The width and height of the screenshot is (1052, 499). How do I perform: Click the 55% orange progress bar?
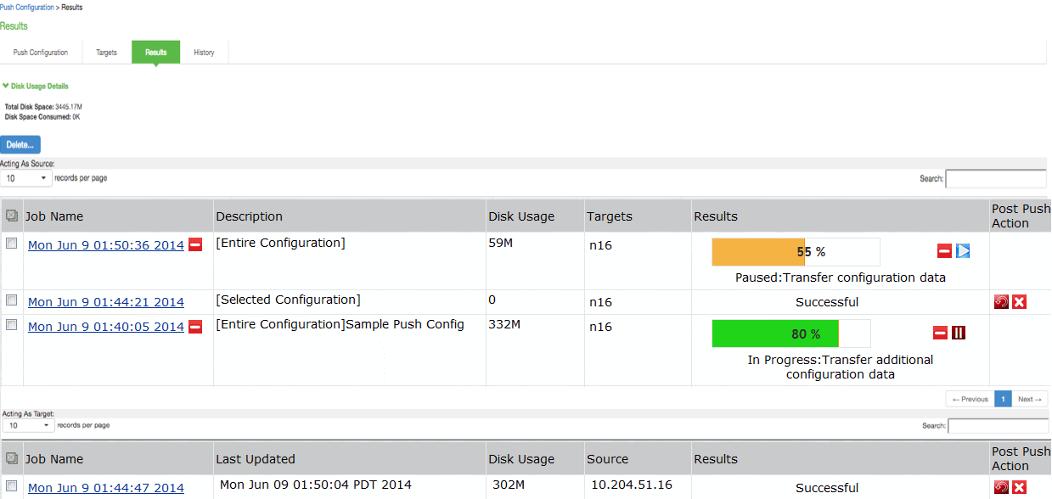[x=796, y=252]
